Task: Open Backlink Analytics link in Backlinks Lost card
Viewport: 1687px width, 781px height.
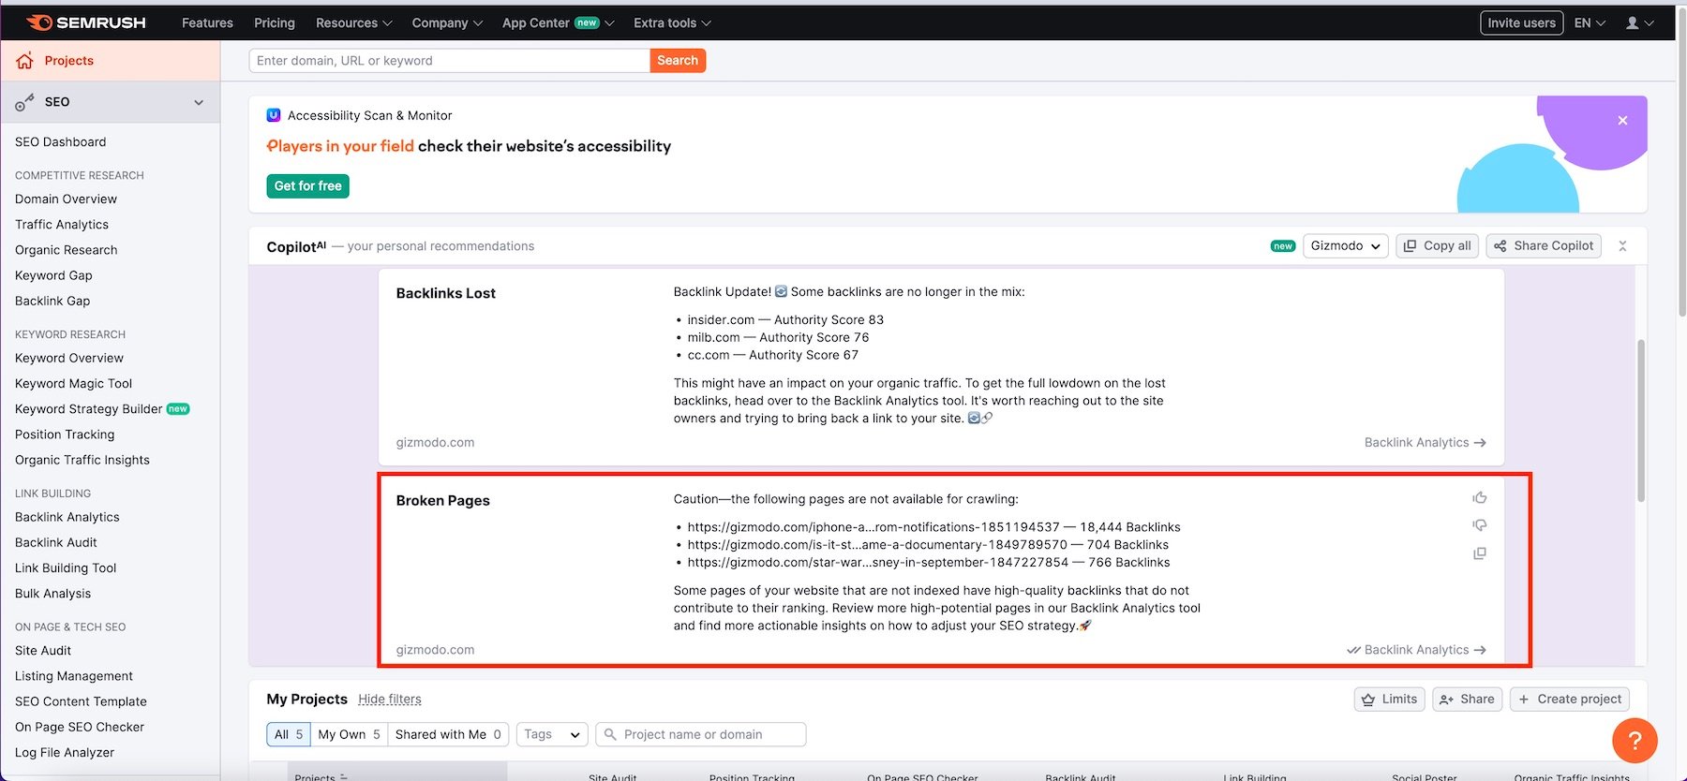Action: coord(1425,443)
